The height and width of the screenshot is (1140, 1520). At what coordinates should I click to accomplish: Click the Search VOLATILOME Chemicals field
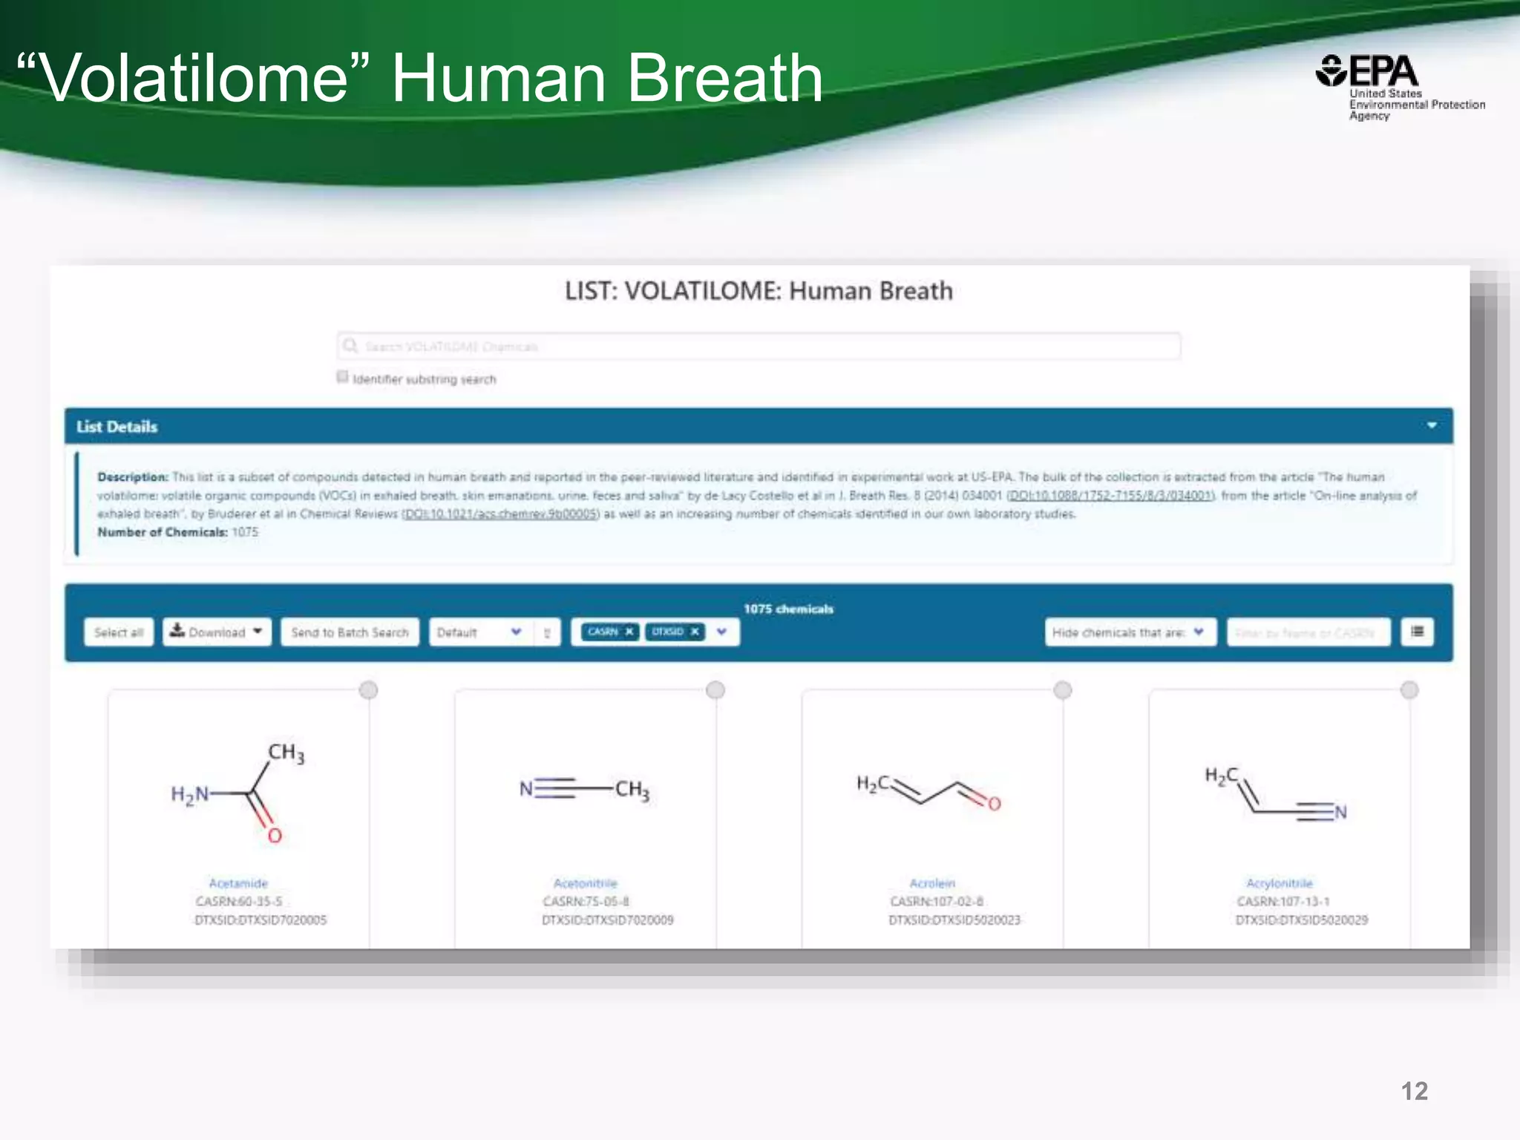pos(759,347)
